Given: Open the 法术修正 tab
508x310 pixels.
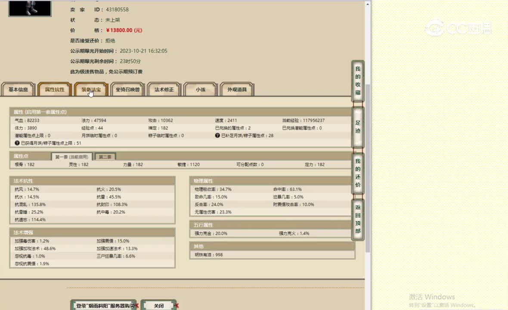Looking at the screenshot, I should 164,90.
